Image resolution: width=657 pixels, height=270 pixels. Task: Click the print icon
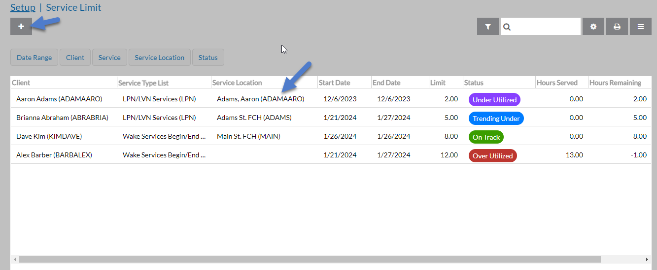617,27
